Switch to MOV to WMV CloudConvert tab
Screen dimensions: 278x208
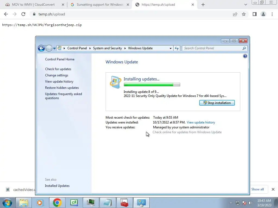pos(33,5)
